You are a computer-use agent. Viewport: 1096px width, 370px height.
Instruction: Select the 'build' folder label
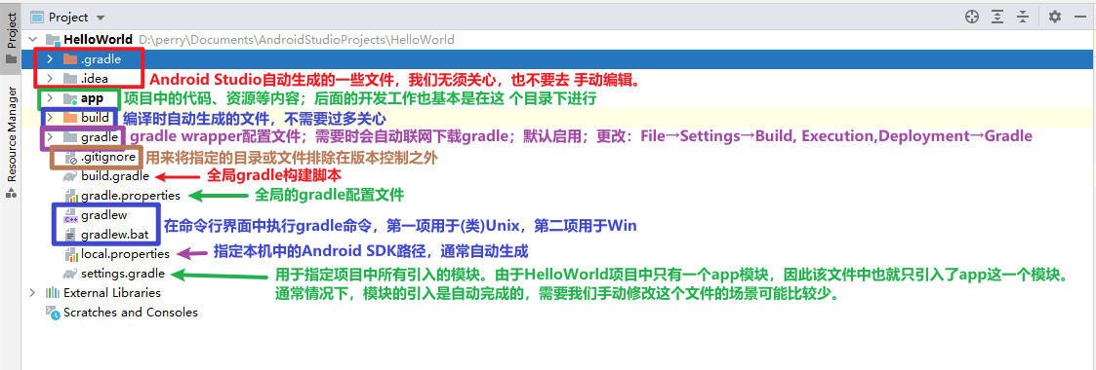(x=95, y=118)
